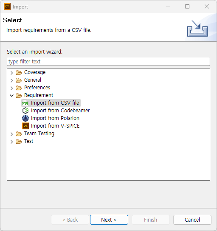217x231 pixels.
Task: Expand the Team Testing category
Action: [12, 134]
